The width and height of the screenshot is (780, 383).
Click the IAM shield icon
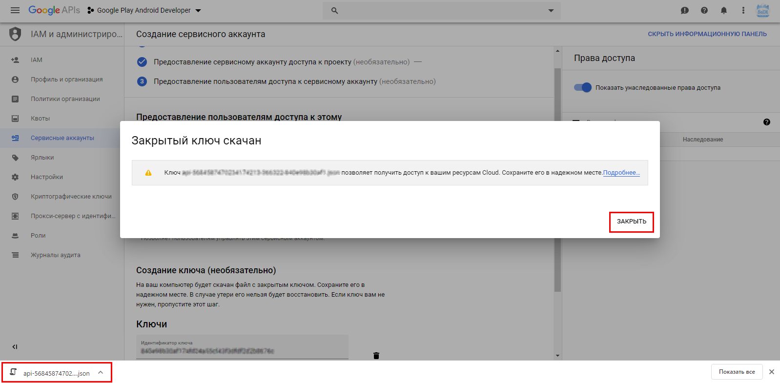pos(15,34)
